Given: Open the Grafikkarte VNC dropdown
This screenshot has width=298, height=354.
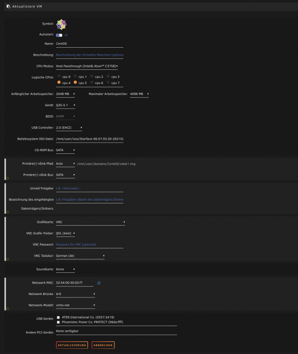Looking at the screenshot, I should [x=90, y=222].
